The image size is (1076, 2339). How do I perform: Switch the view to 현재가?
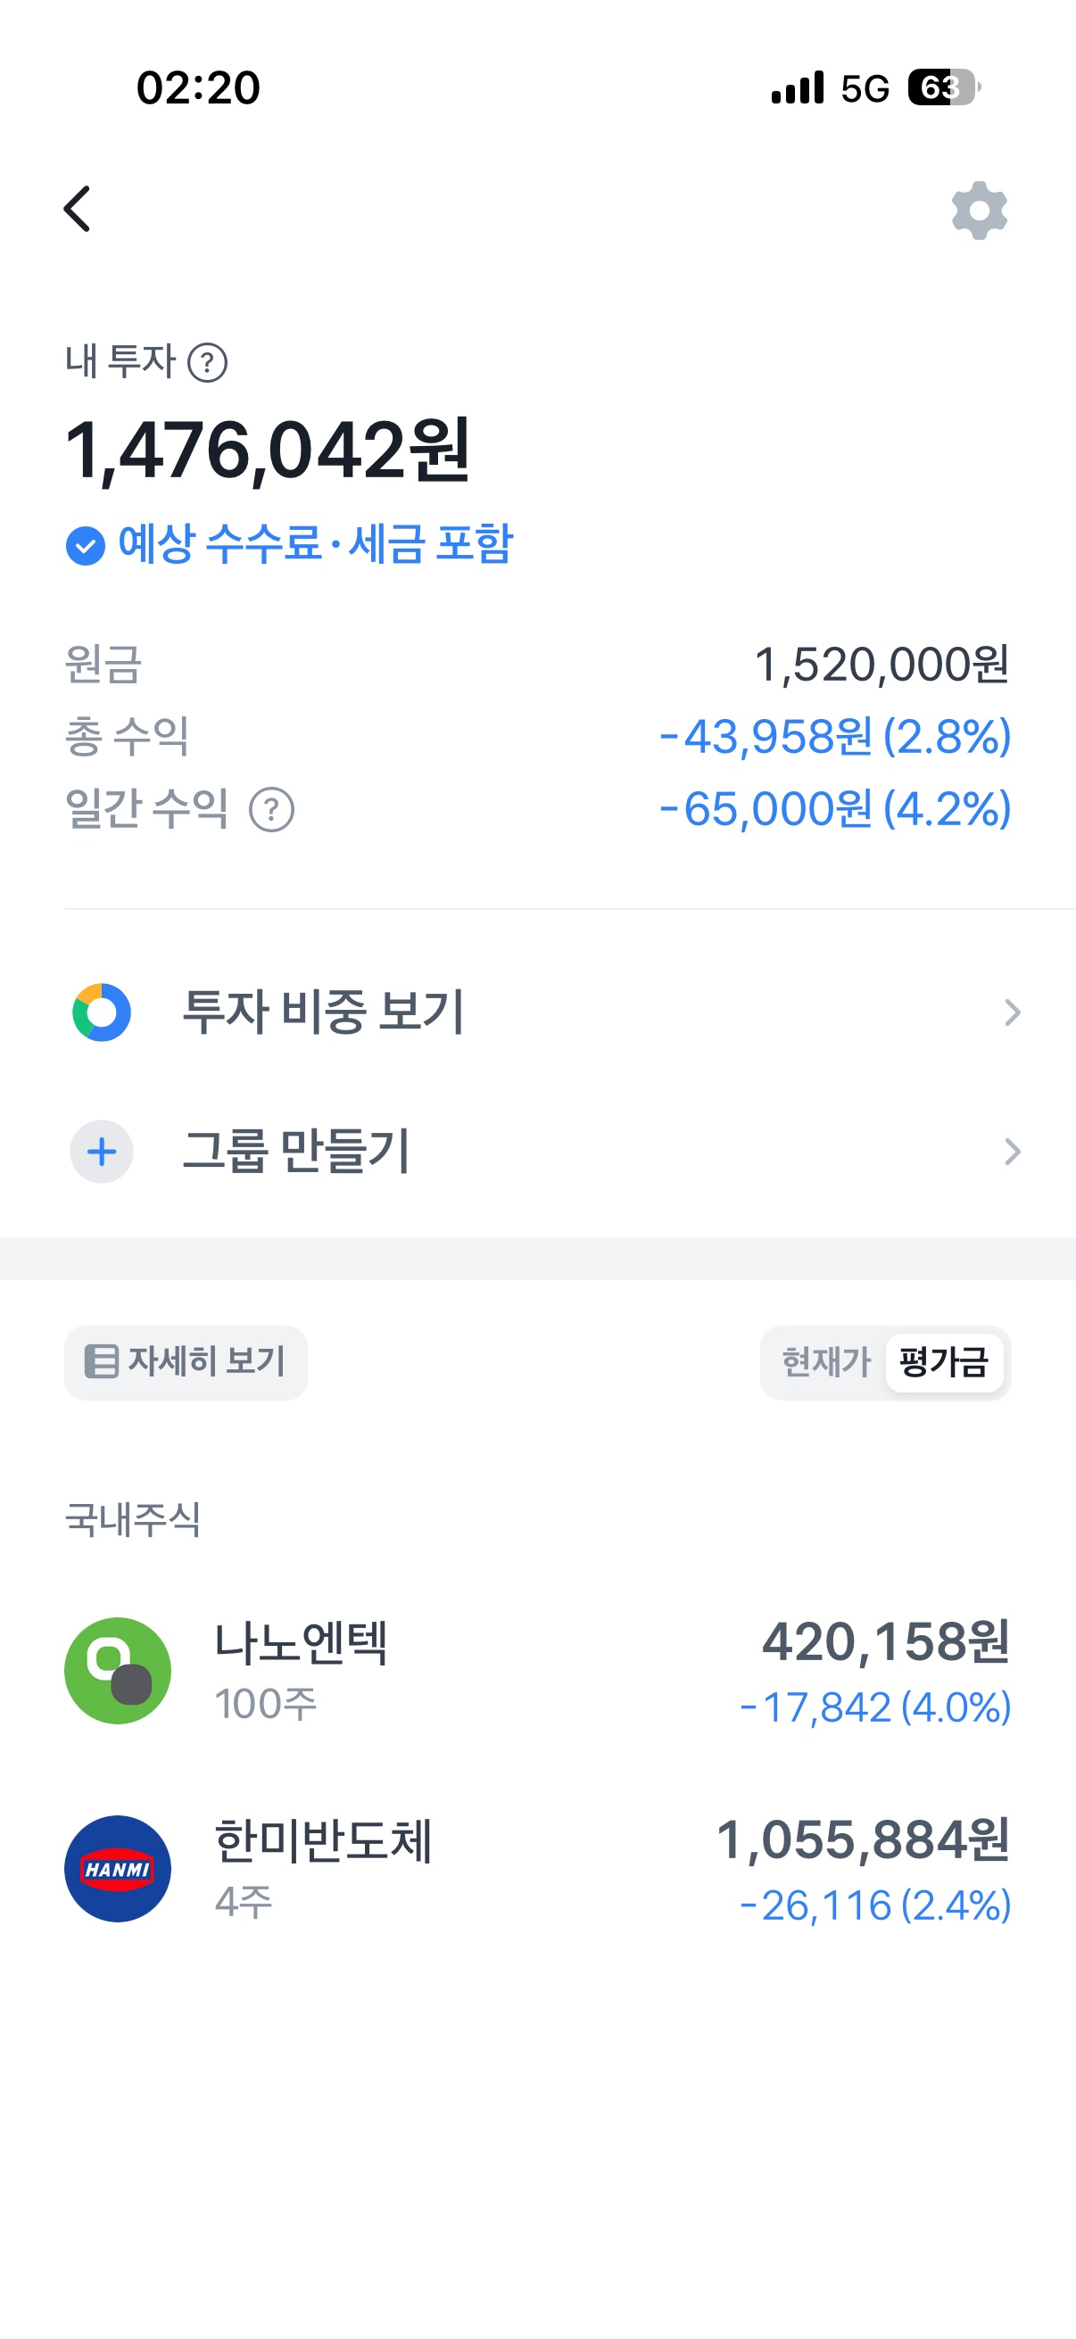825,1362
